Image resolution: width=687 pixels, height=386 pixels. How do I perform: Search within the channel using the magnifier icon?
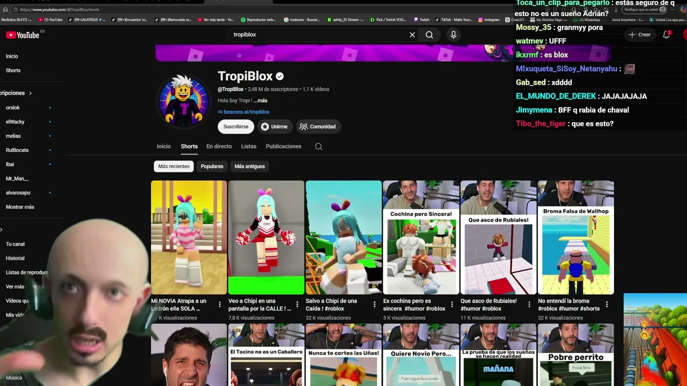tap(318, 146)
